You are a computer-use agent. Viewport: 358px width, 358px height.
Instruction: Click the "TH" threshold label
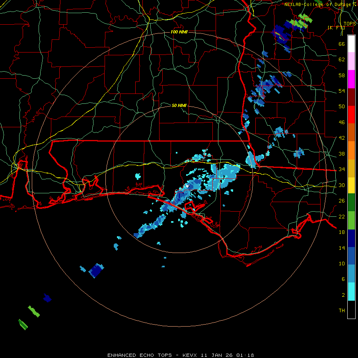tap(342, 311)
